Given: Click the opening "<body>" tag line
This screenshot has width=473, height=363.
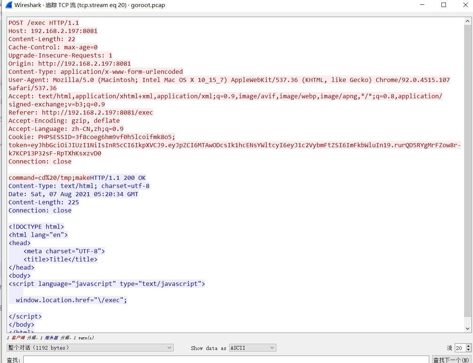Looking at the screenshot, I should [20, 275].
